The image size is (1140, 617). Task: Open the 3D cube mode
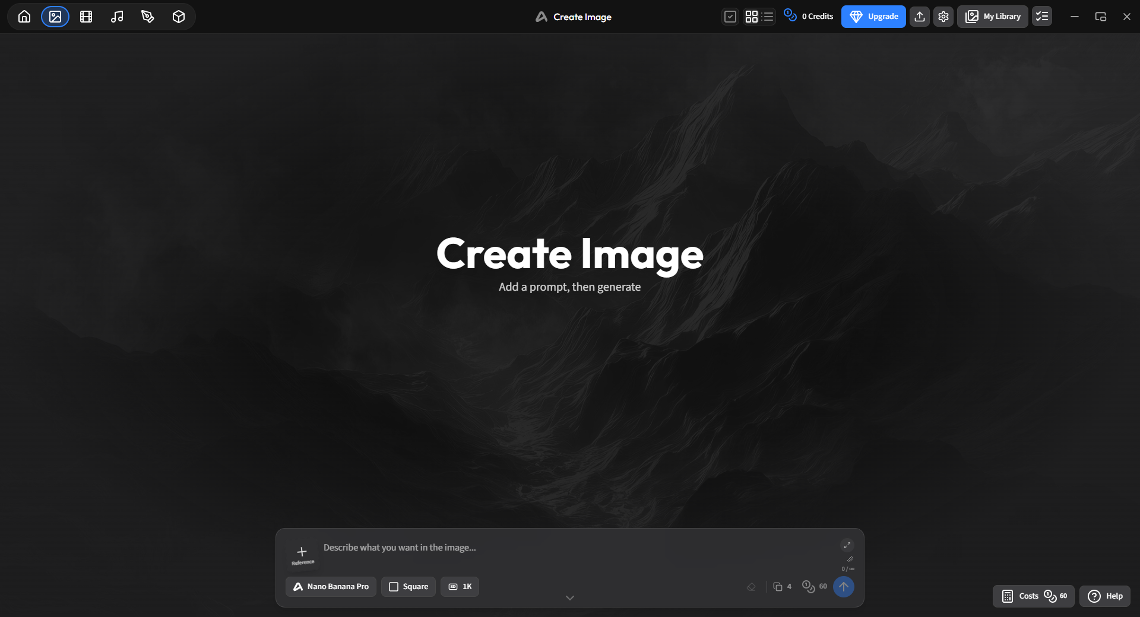(179, 17)
